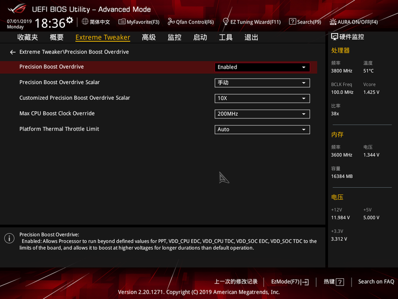Click the EZ Tuning Wizard bulb icon
Viewport: 398px width, 299px height.
[225, 22]
